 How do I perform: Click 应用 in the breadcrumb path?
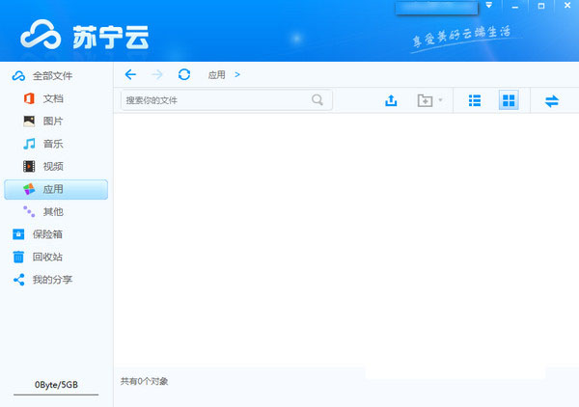pos(217,74)
